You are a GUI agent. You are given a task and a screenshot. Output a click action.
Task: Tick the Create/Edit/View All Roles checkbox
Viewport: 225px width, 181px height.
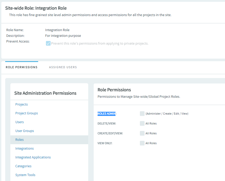(142, 133)
